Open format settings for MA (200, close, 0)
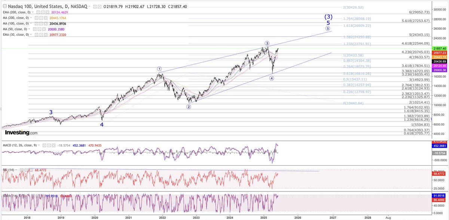 tap(41, 18)
